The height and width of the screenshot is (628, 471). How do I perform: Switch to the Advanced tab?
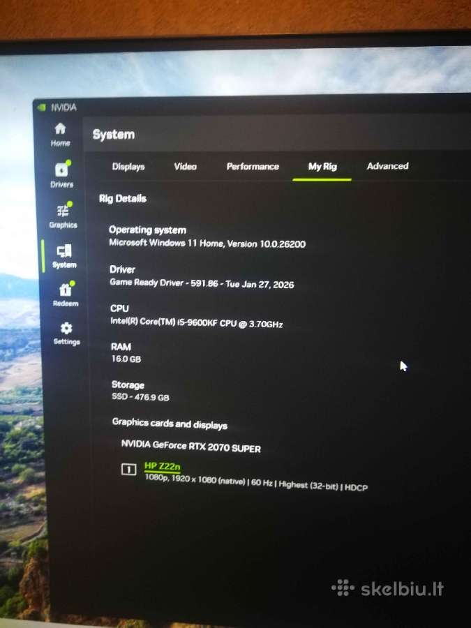pos(388,166)
